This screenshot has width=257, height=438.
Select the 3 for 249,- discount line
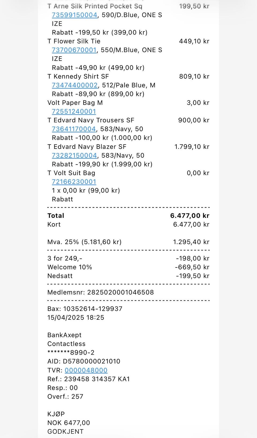pos(128,258)
